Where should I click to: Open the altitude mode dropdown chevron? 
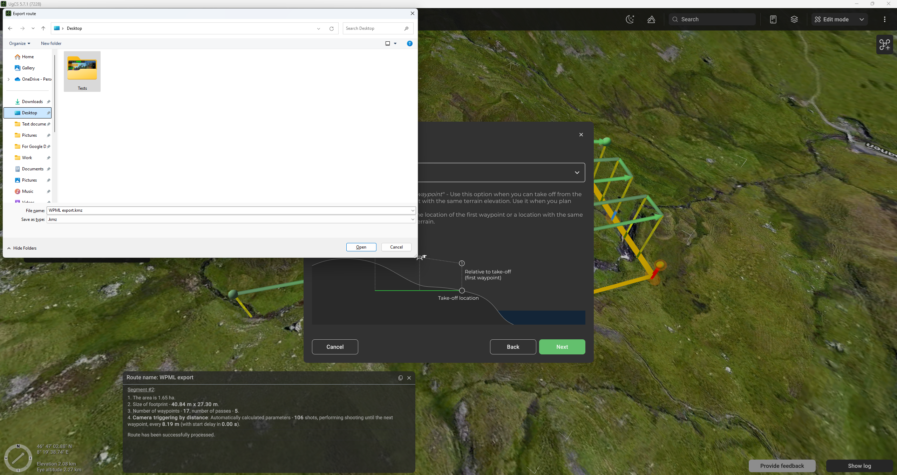click(577, 172)
